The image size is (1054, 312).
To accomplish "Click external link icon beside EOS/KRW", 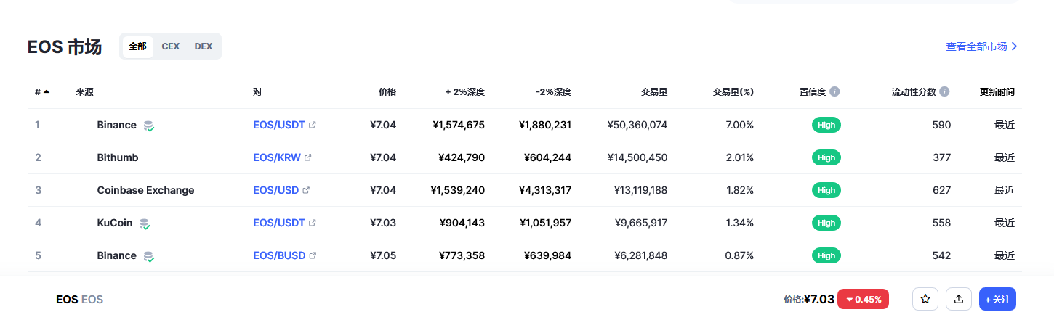I will [308, 157].
